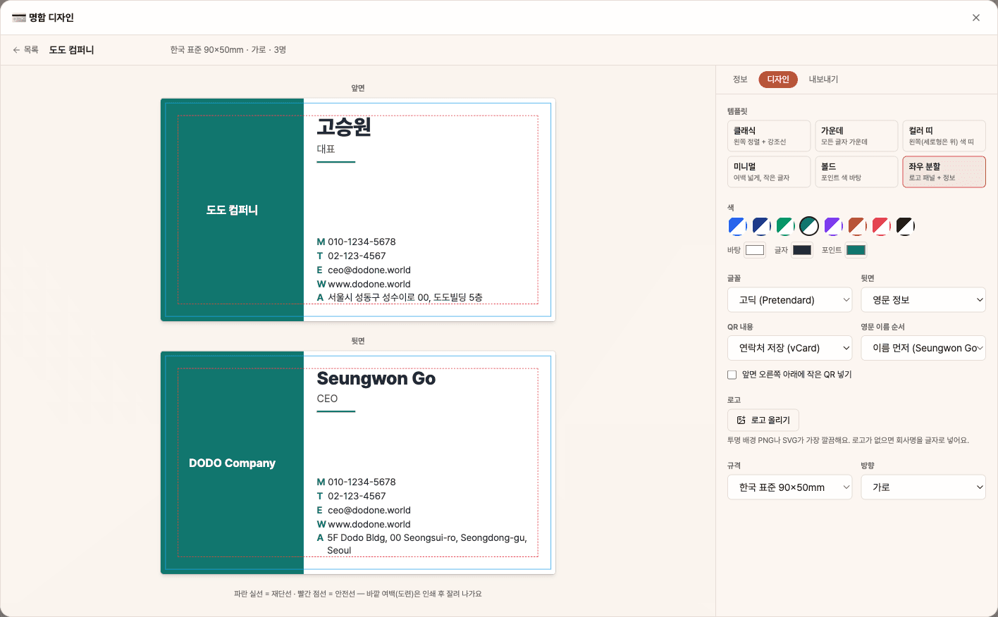Click the 도도 컴퍼니 text on the front card panel
998x617 pixels.
pyautogui.click(x=232, y=210)
